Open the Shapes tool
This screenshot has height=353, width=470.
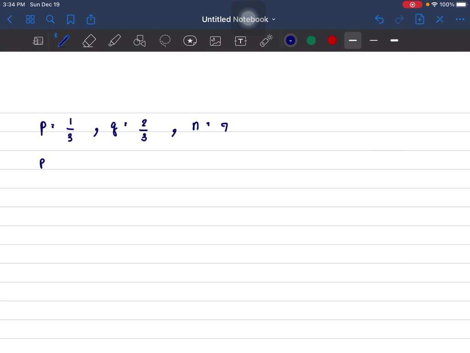(x=139, y=40)
